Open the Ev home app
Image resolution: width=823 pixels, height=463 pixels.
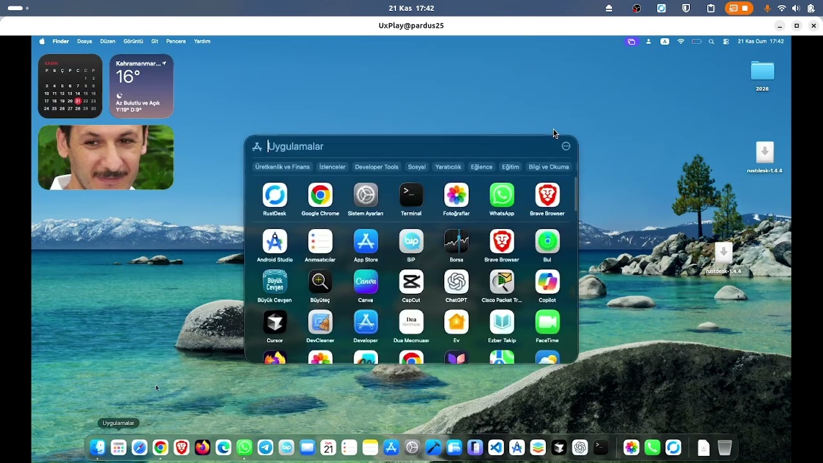pyautogui.click(x=457, y=322)
